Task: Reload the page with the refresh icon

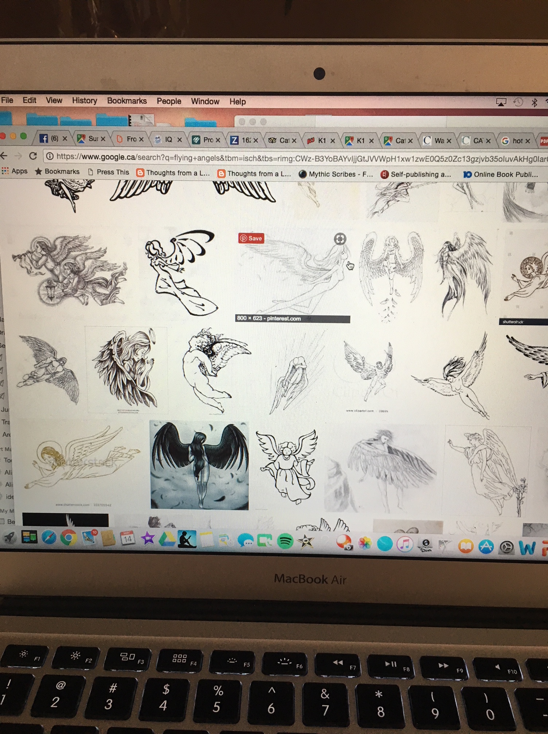Action: pos(33,156)
